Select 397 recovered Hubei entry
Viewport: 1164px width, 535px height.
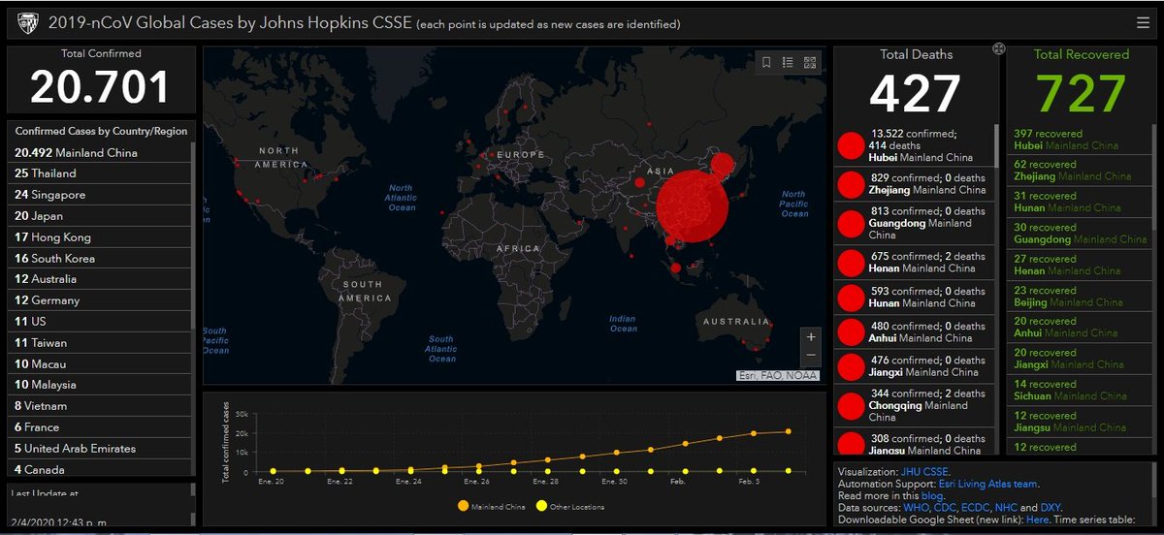(1079, 140)
